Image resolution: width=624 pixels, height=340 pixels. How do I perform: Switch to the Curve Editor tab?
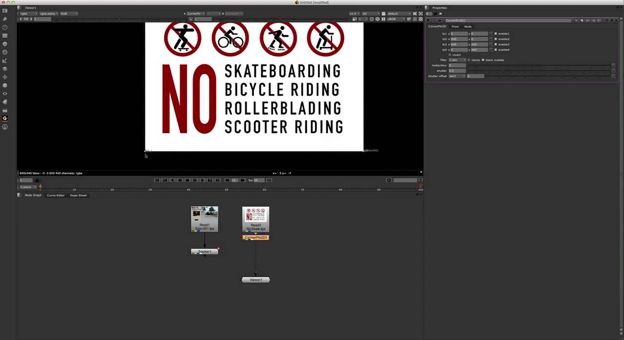pos(56,195)
